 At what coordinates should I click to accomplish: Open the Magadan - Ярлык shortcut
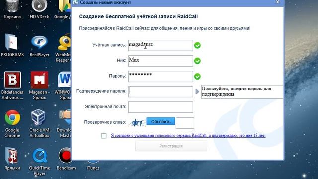(x=39, y=85)
